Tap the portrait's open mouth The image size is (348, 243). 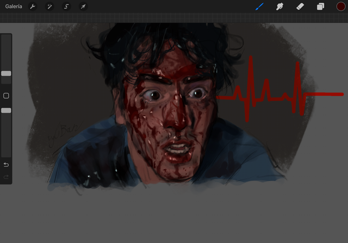pyautogui.click(x=177, y=148)
